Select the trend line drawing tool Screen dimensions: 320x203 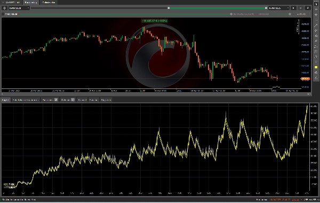coord(316,25)
